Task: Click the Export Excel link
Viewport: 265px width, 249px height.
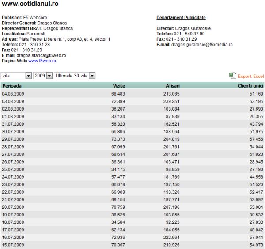Action: coord(251,76)
